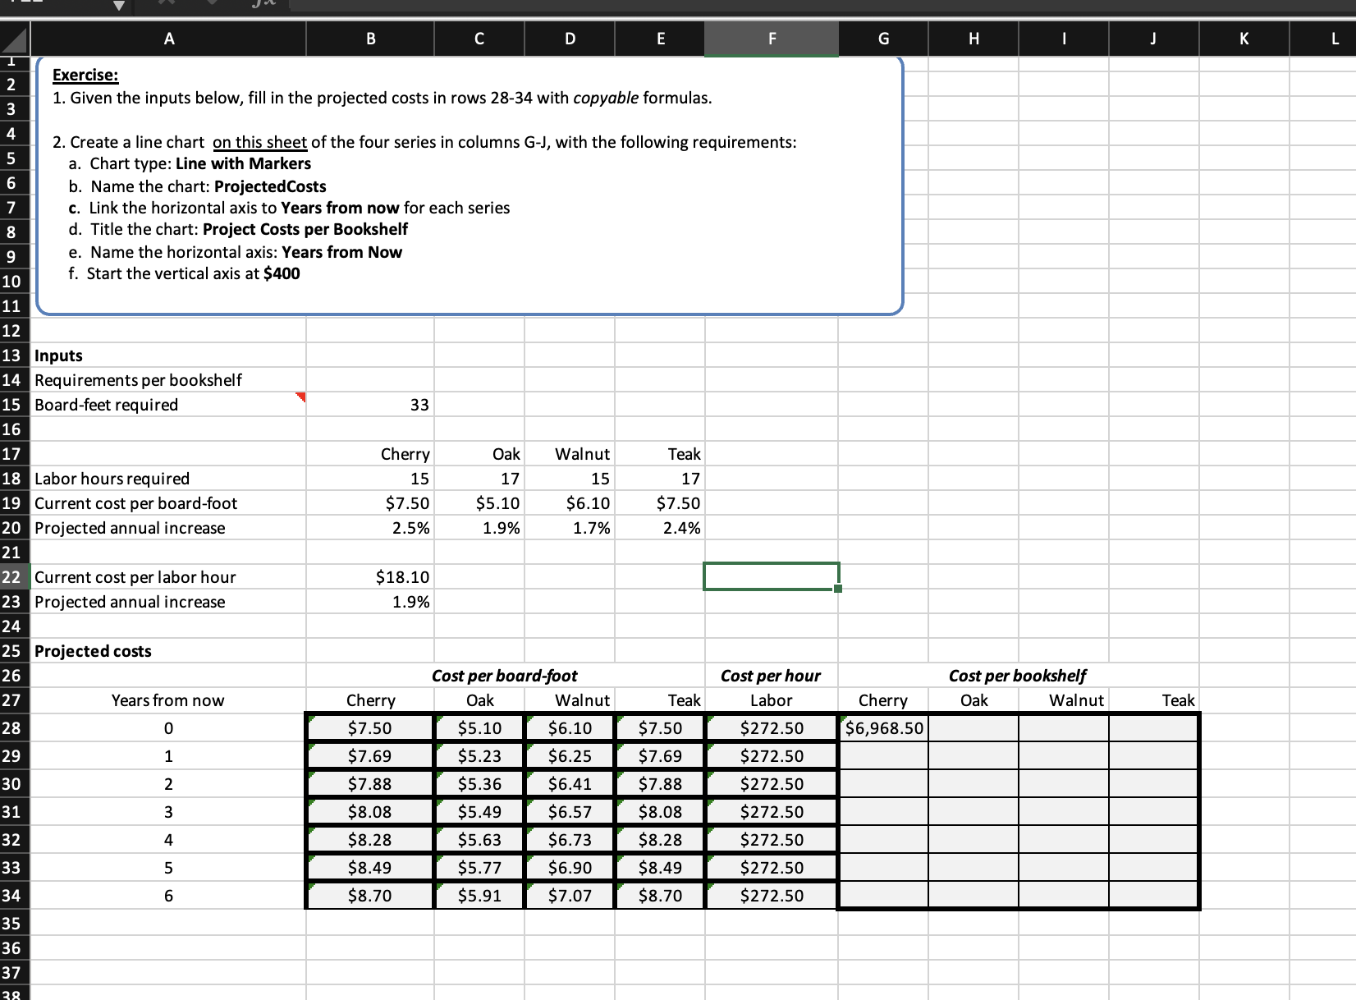Screen dimensions: 1356x1000
Task: Click the fill handle of the selected cell
Action: [x=837, y=589]
